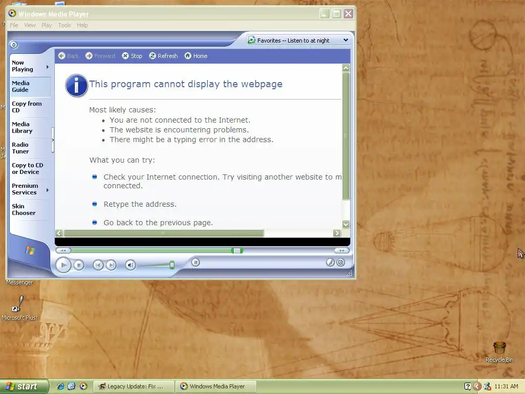Open the Skin Chooser tab
Viewport: 525px width, 394px height.
tap(30, 209)
